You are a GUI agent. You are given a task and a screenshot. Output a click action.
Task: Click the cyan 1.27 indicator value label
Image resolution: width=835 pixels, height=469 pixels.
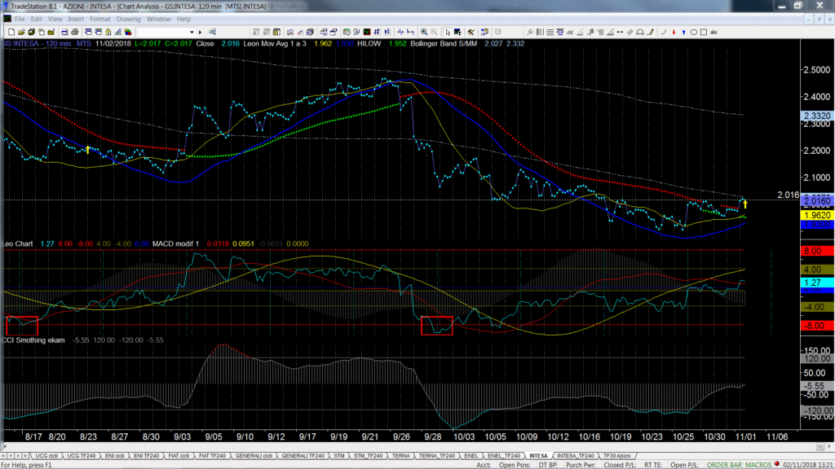817,283
